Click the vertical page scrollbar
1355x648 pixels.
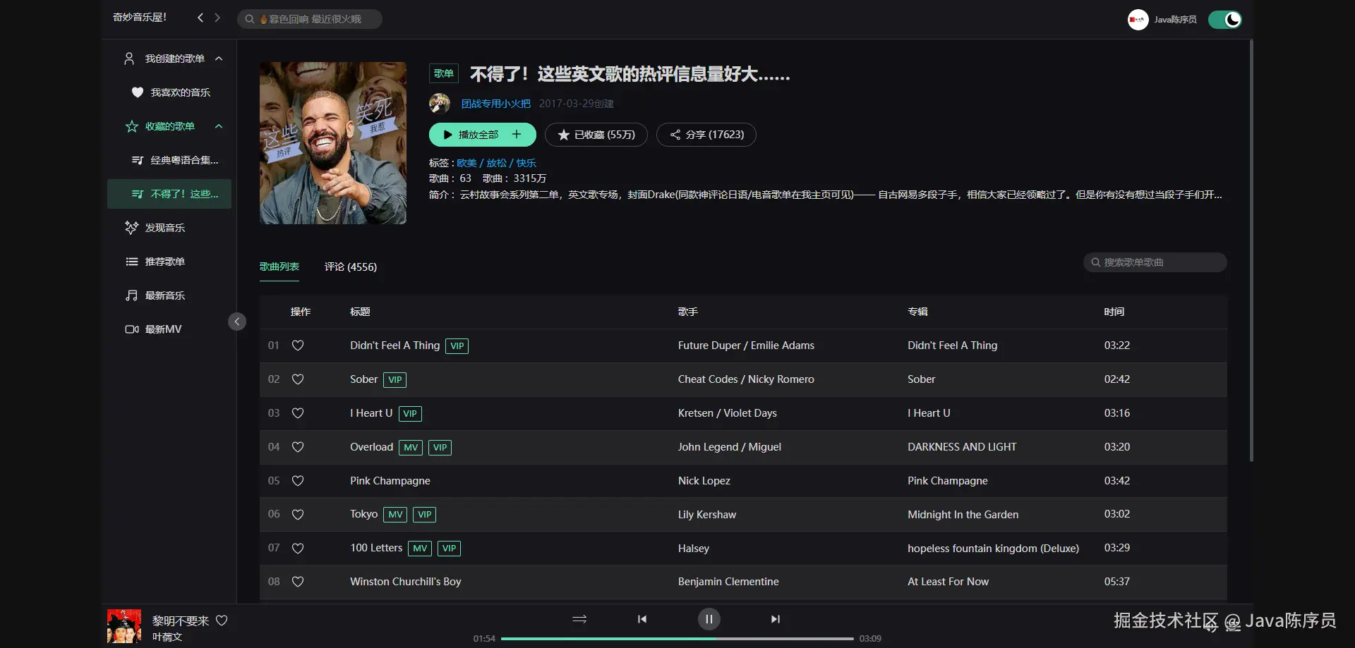(1251, 251)
